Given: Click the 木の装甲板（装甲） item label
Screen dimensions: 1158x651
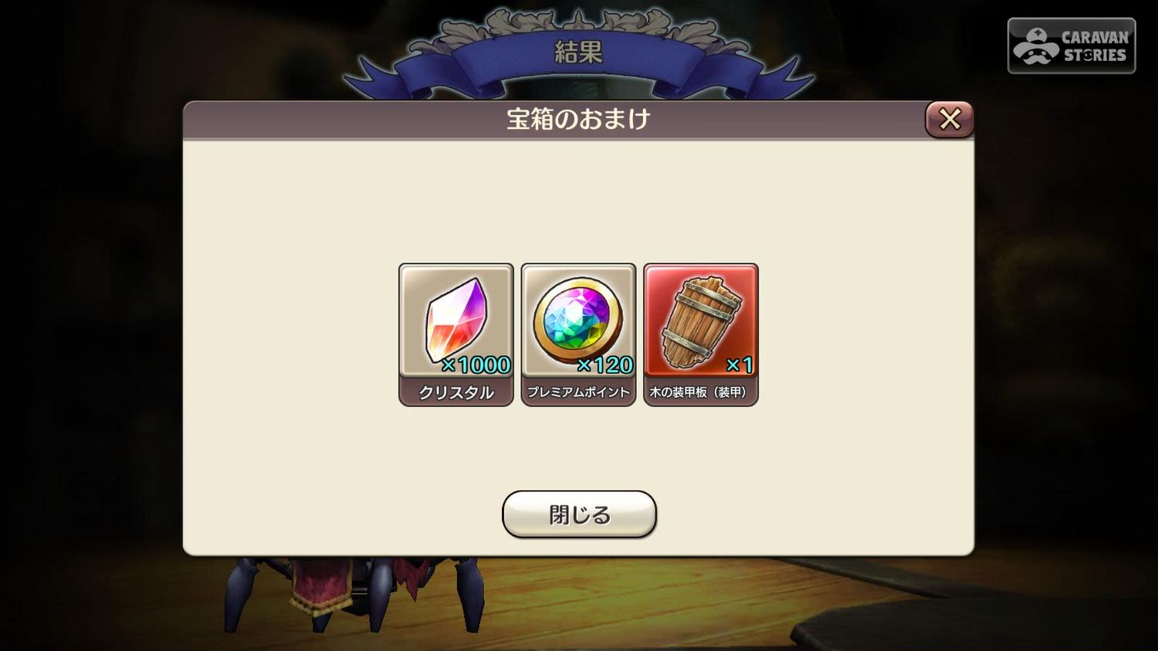Looking at the screenshot, I should [700, 392].
